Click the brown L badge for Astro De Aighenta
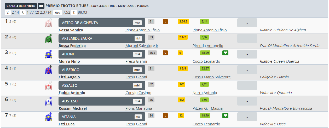Viewport: 329px width, 128px height. 165,22
